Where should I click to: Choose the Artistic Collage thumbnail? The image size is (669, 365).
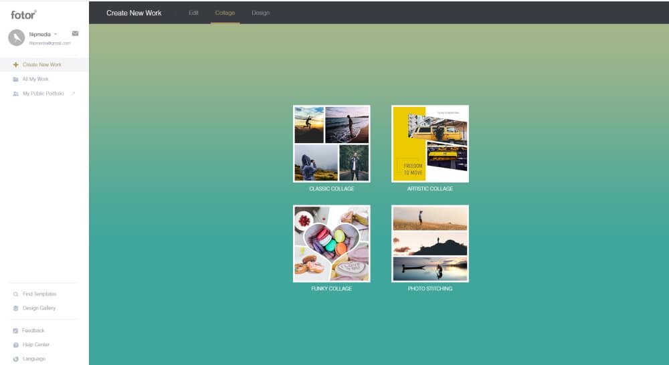point(429,144)
